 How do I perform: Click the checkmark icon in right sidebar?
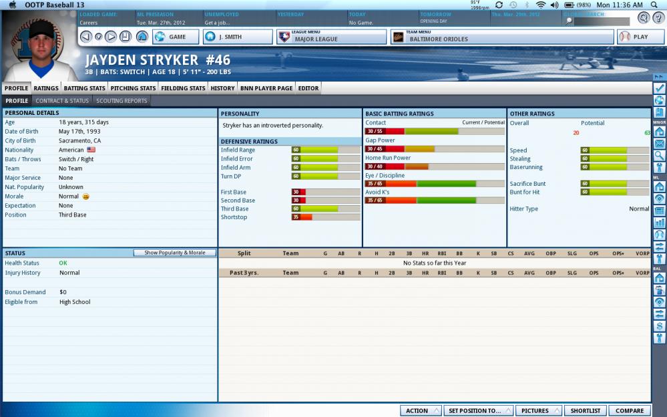pos(660,88)
